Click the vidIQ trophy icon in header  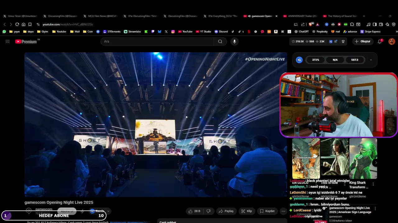pyautogui.click(x=343, y=41)
